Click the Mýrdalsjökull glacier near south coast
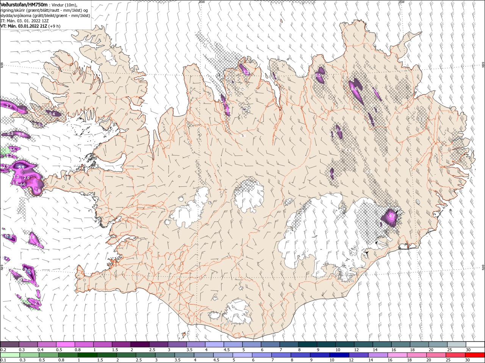 point(237,313)
